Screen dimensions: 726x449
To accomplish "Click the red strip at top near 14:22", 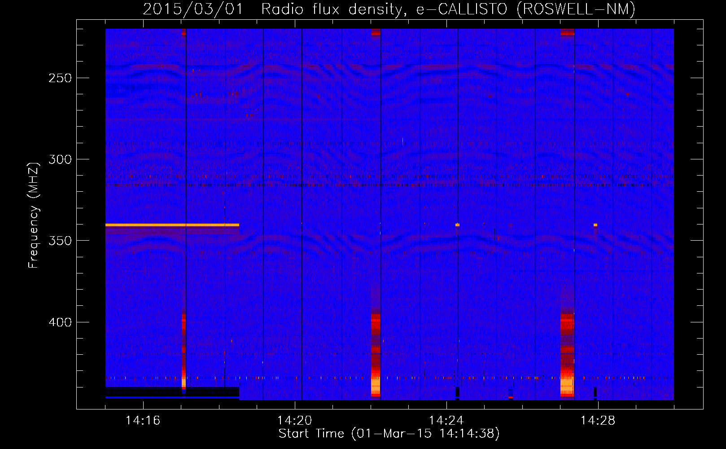I will click(x=376, y=32).
